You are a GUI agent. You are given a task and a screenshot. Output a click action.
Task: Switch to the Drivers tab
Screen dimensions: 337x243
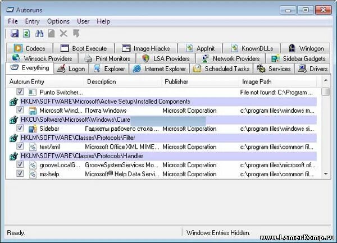tap(312, 68)
